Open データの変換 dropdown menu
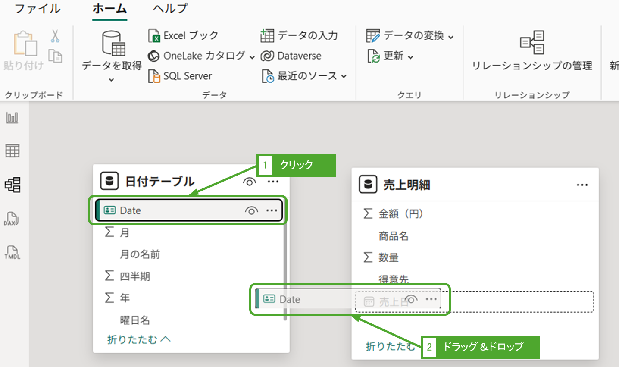Image resolution: width=619 pixels, height=367 pixels. [450, 37]
